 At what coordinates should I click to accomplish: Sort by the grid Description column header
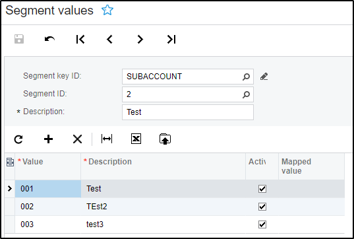point(163,166)
